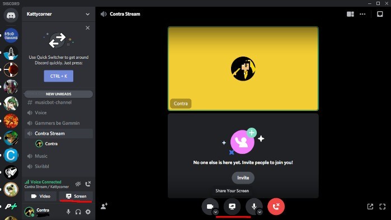
Task: Share Your Screen from call controls
Action: point(232,207)
